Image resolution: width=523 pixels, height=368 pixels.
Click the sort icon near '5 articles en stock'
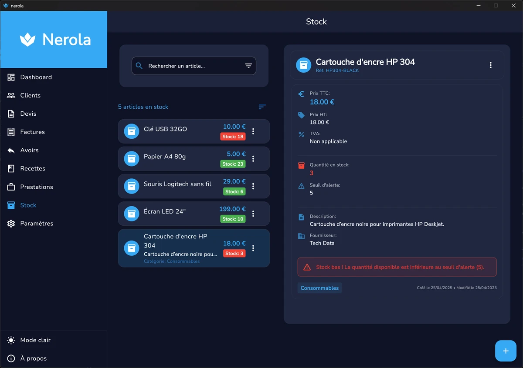tap(262, 107)
